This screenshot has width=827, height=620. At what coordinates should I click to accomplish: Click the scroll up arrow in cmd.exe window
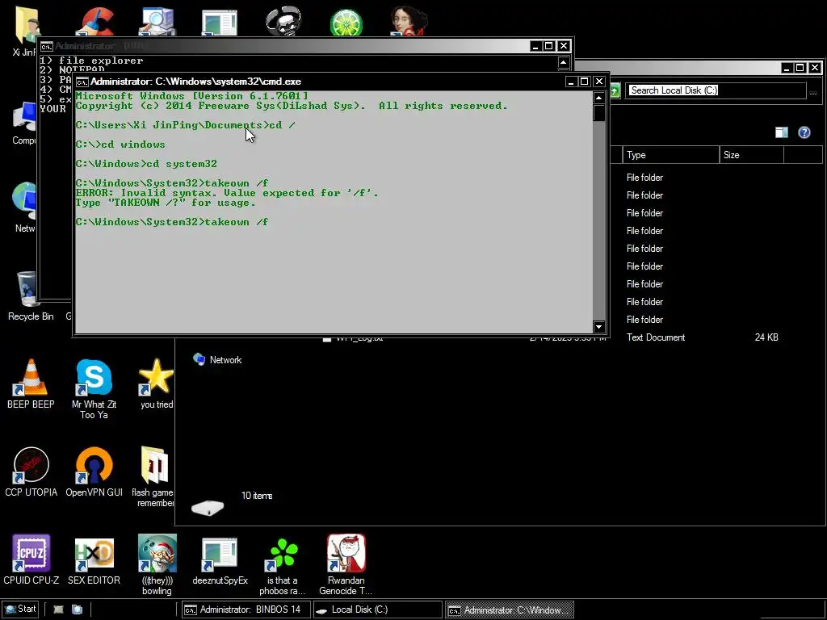point(598,98)
